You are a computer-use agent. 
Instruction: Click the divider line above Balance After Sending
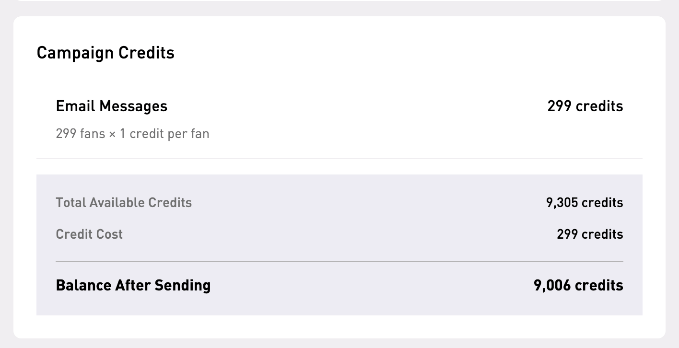point(339,261)
